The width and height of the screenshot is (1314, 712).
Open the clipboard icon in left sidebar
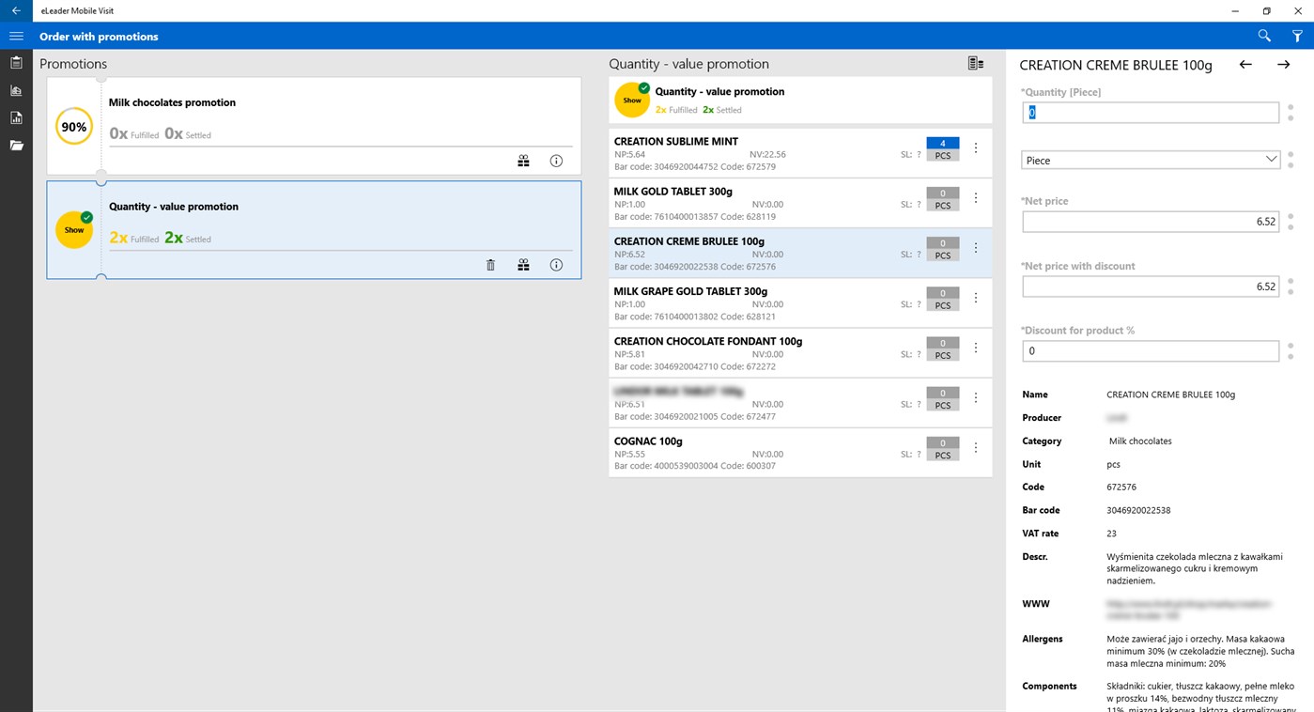tap(16, 63)
